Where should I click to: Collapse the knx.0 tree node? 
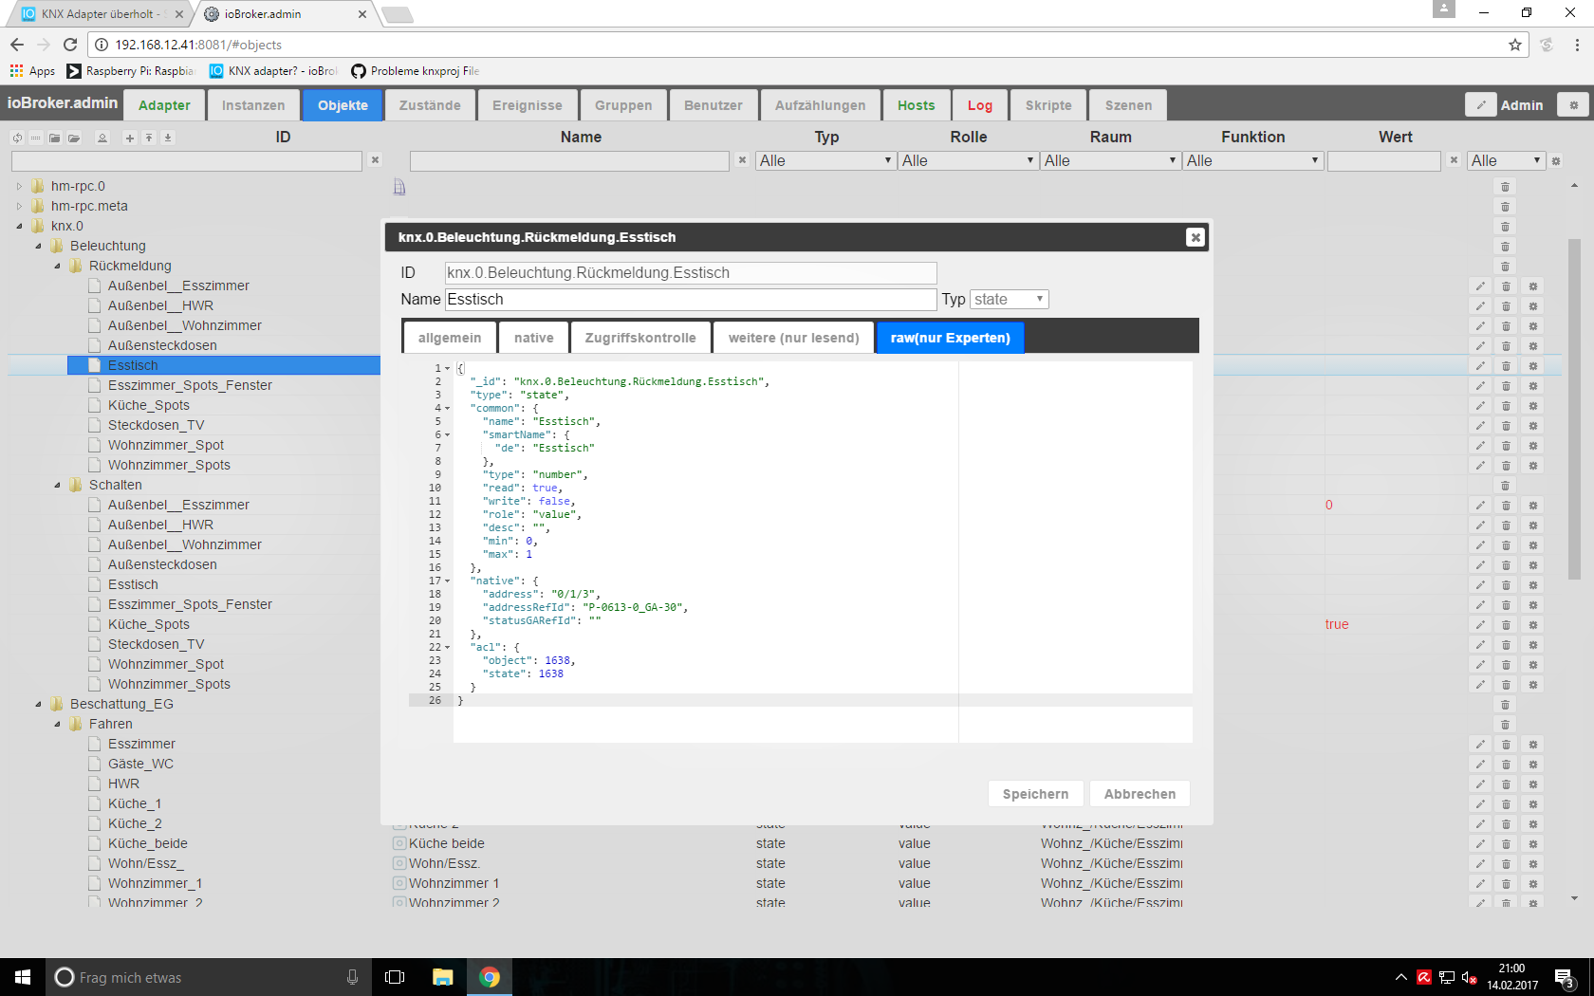click(19, 227)
